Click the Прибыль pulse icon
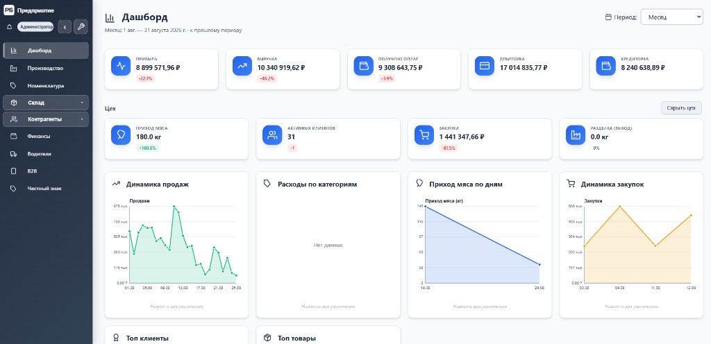Screen dimensions: 711x344 (x=121, y=66)
